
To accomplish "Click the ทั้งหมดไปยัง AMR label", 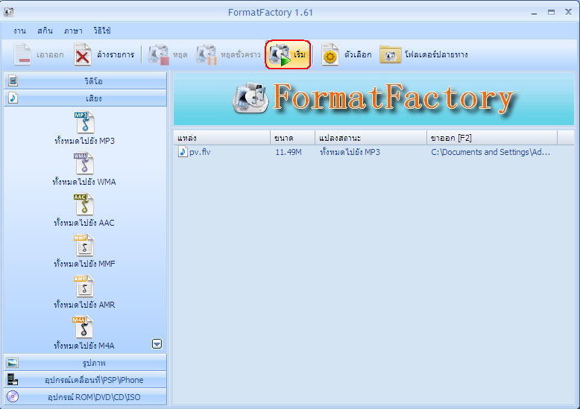I will pos(84,305).
